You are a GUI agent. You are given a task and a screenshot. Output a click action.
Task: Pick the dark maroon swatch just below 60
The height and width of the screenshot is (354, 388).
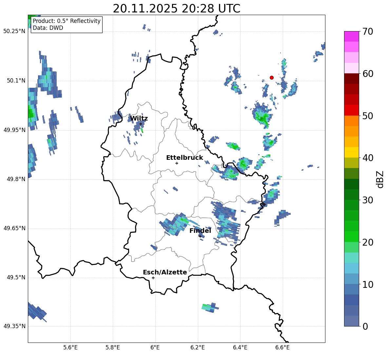[352, 79]
